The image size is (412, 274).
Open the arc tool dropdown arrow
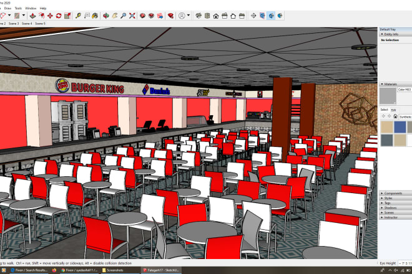click(9, 16)
